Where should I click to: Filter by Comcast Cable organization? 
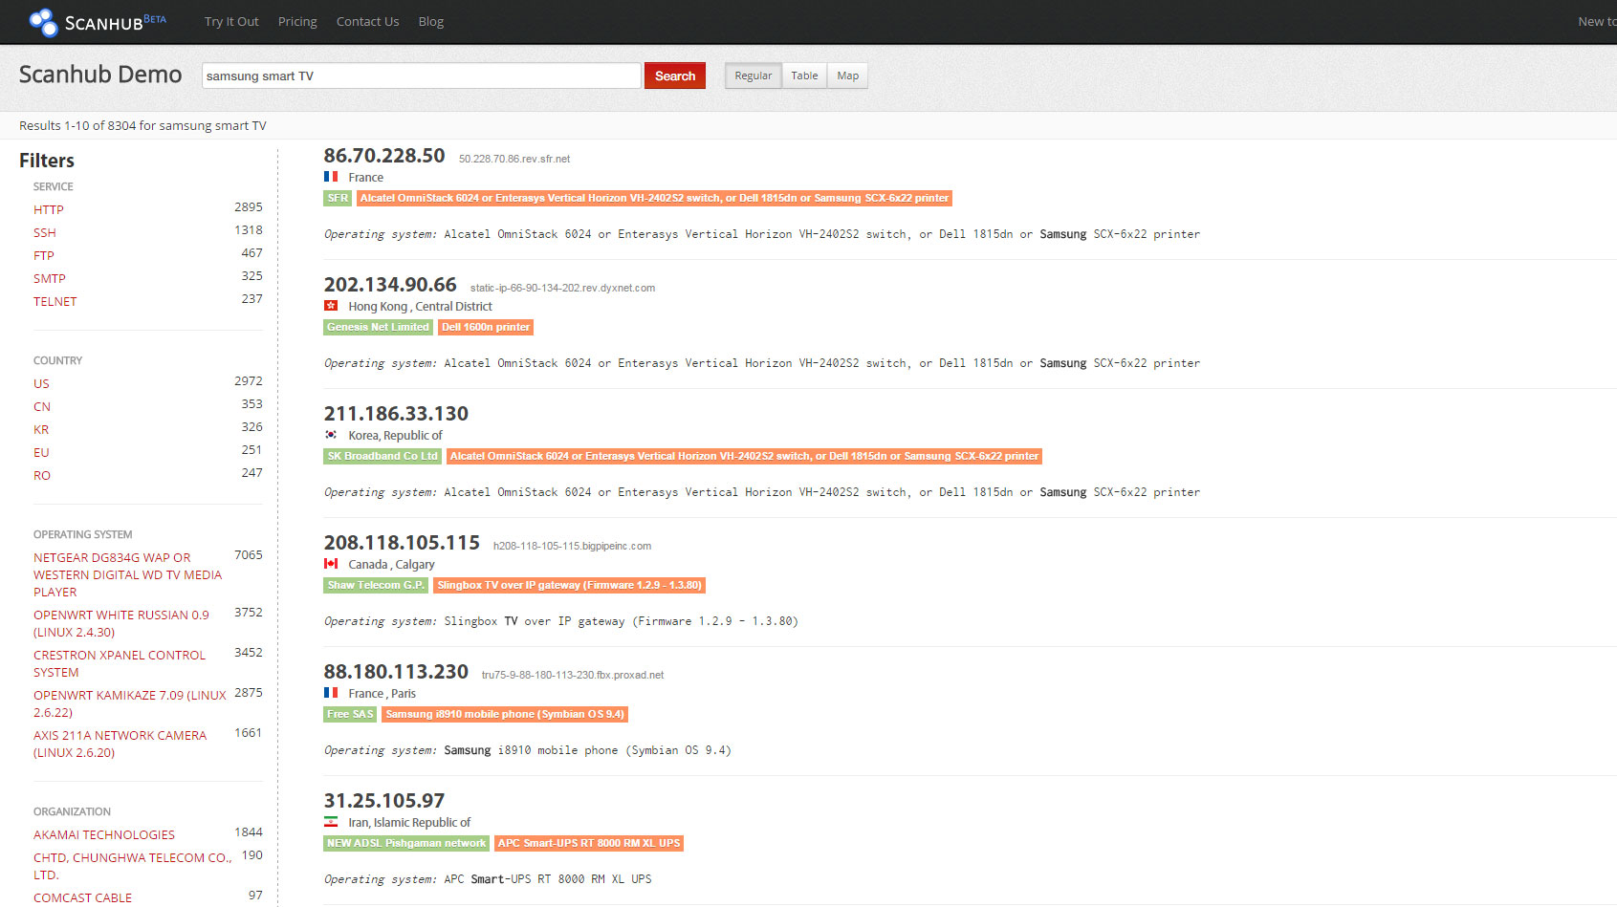pyautogui.click(x=83, y=897)
